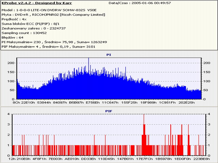
Task: Click the PI chart title
Action: [109, 55]
